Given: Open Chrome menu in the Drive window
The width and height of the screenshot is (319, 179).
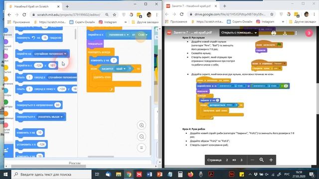Looking at the screenshot, I should coord(315,14).
